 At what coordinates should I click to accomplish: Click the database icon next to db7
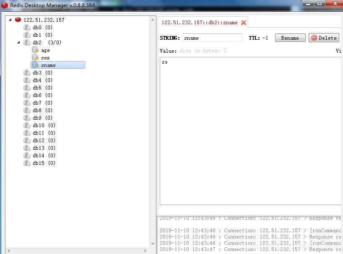(27, 103)
